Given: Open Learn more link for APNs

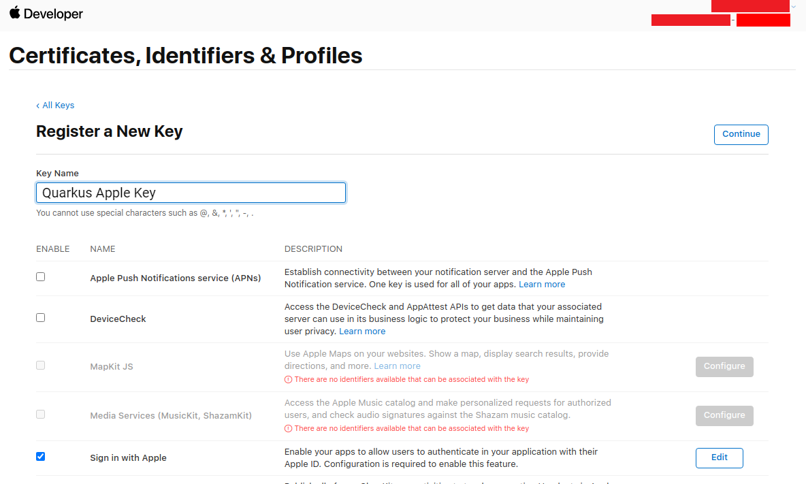Looking at the screenshot, I should (x=542, y=284).
